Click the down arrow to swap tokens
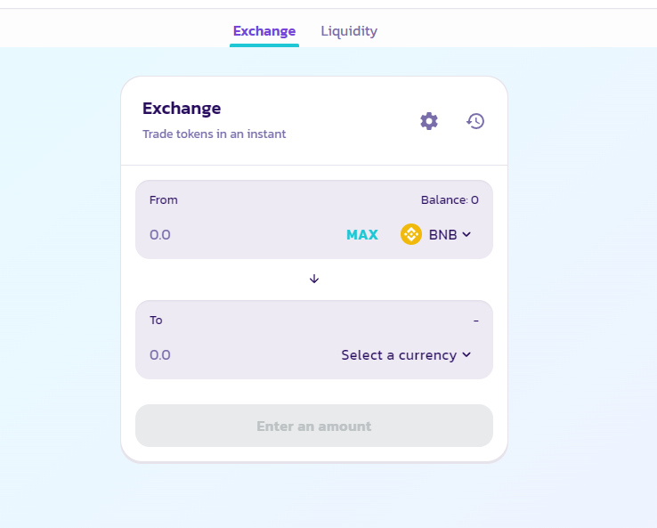 (x=314, y=279)
